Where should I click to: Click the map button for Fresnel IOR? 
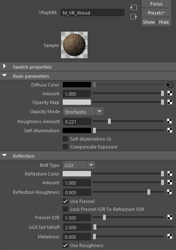(170, 217)
